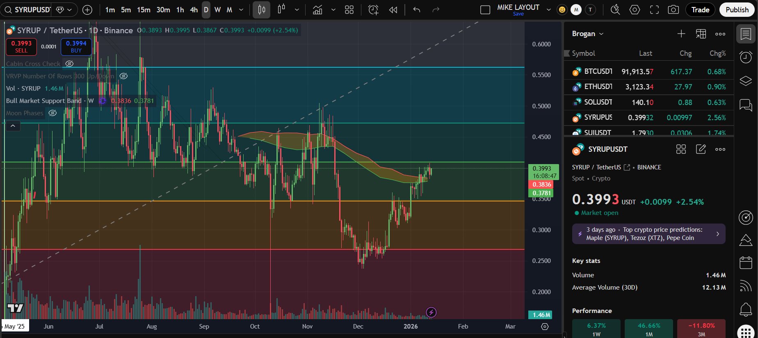
Task: Collapse the indicator legend with the chevron
Action: [x=13, y=126]
